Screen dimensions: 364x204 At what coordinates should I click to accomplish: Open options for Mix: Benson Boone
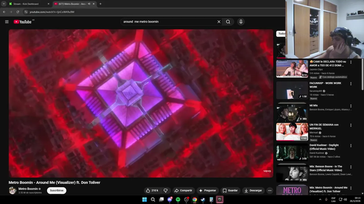pos(351,167)
